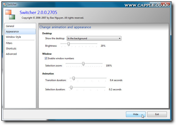Click the 0.4 seconds value

116,80
